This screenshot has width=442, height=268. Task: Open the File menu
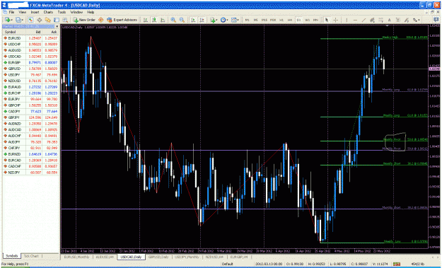click(11, 13)
